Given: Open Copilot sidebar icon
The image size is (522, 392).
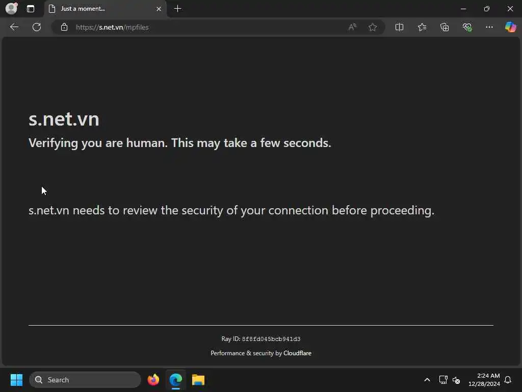Looking at the screenshot, I should (510, 27).
